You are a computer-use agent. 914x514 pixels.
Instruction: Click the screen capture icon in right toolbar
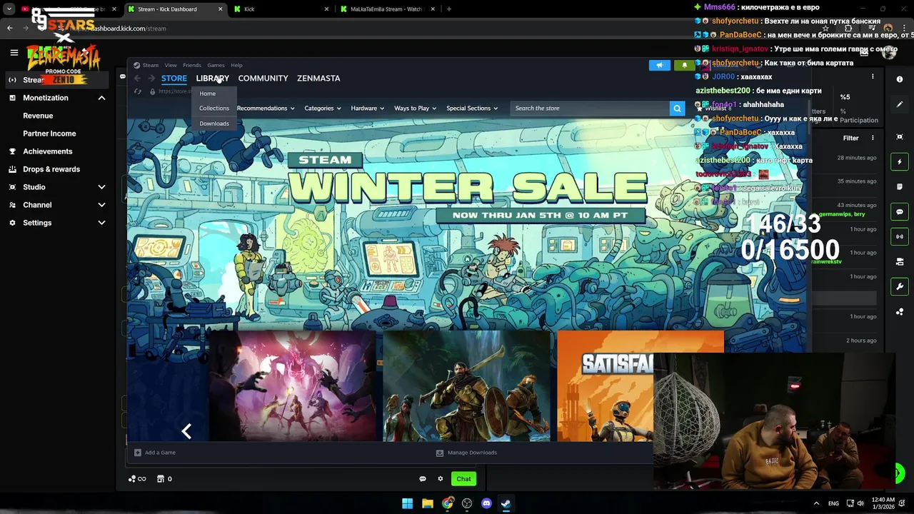[900, 137]
